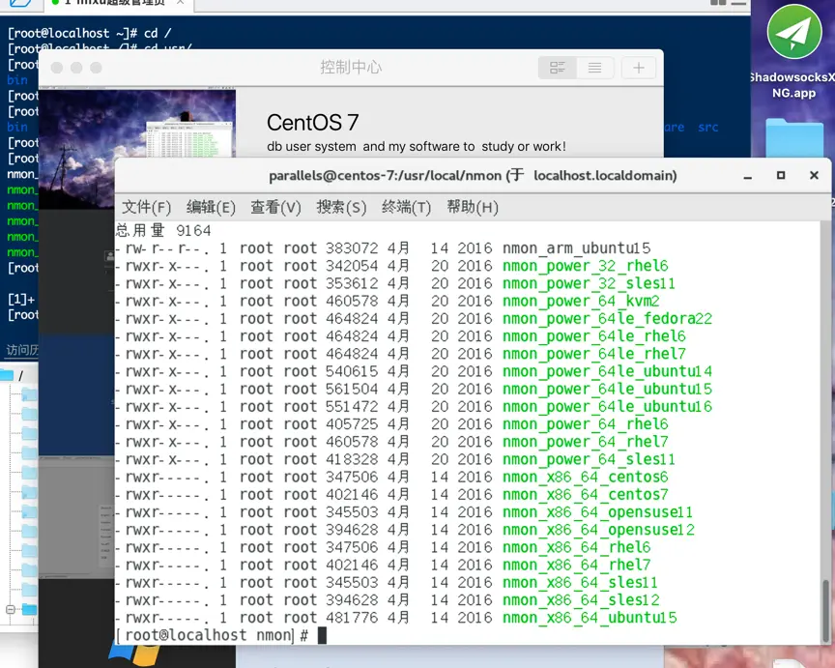Click file size 481776 in listing

point(352,618)
